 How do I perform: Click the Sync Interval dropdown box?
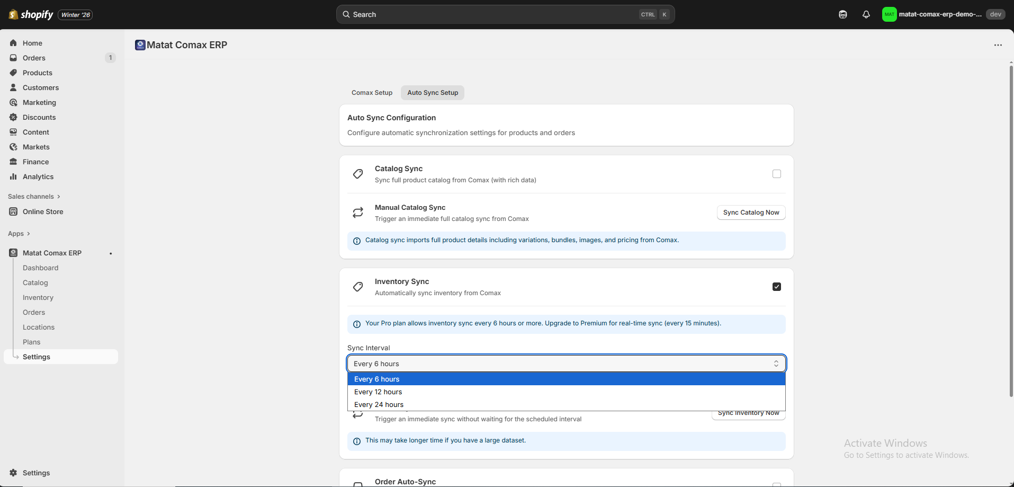click(566, 364)
